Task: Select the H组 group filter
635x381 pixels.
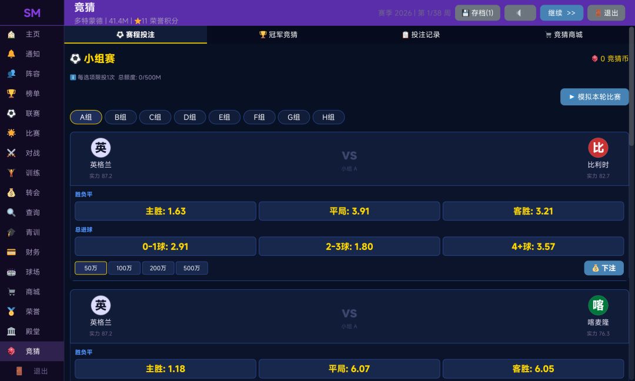Action: [329, 118]
